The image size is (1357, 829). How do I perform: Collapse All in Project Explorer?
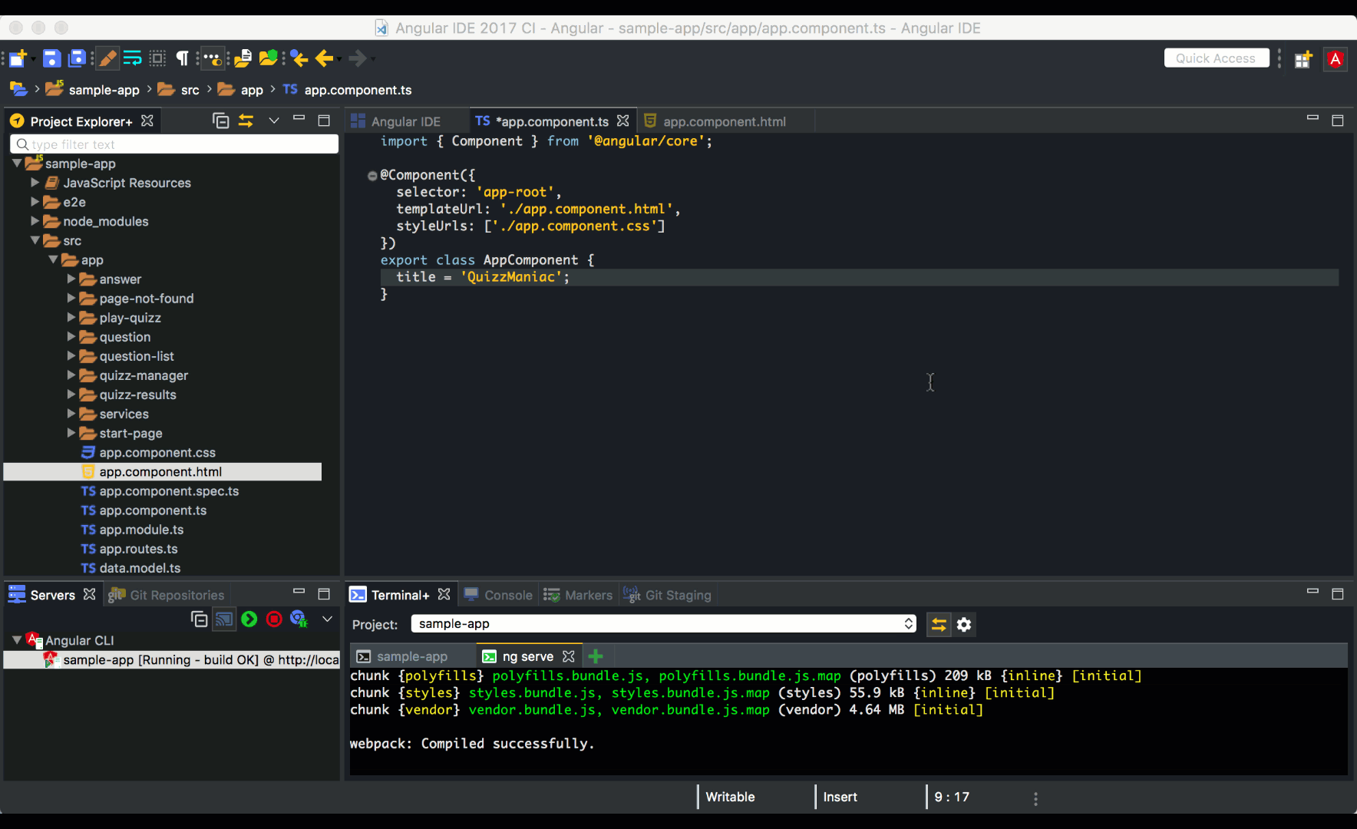(x=220, y=121)
